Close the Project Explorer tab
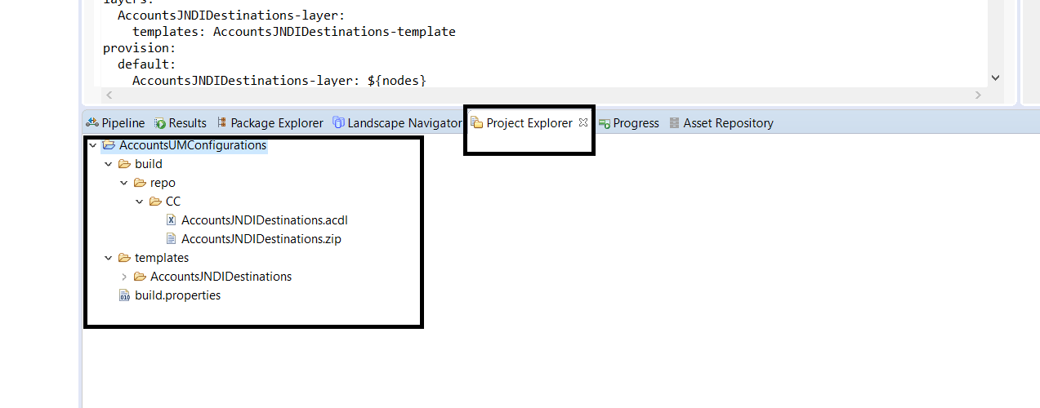The height and width of the screenshot is (408, 1040). pyautogui.click(x=583, y=122)
